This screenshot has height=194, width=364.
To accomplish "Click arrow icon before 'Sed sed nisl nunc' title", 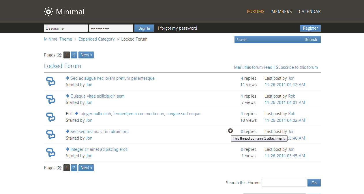I will 67,132.
